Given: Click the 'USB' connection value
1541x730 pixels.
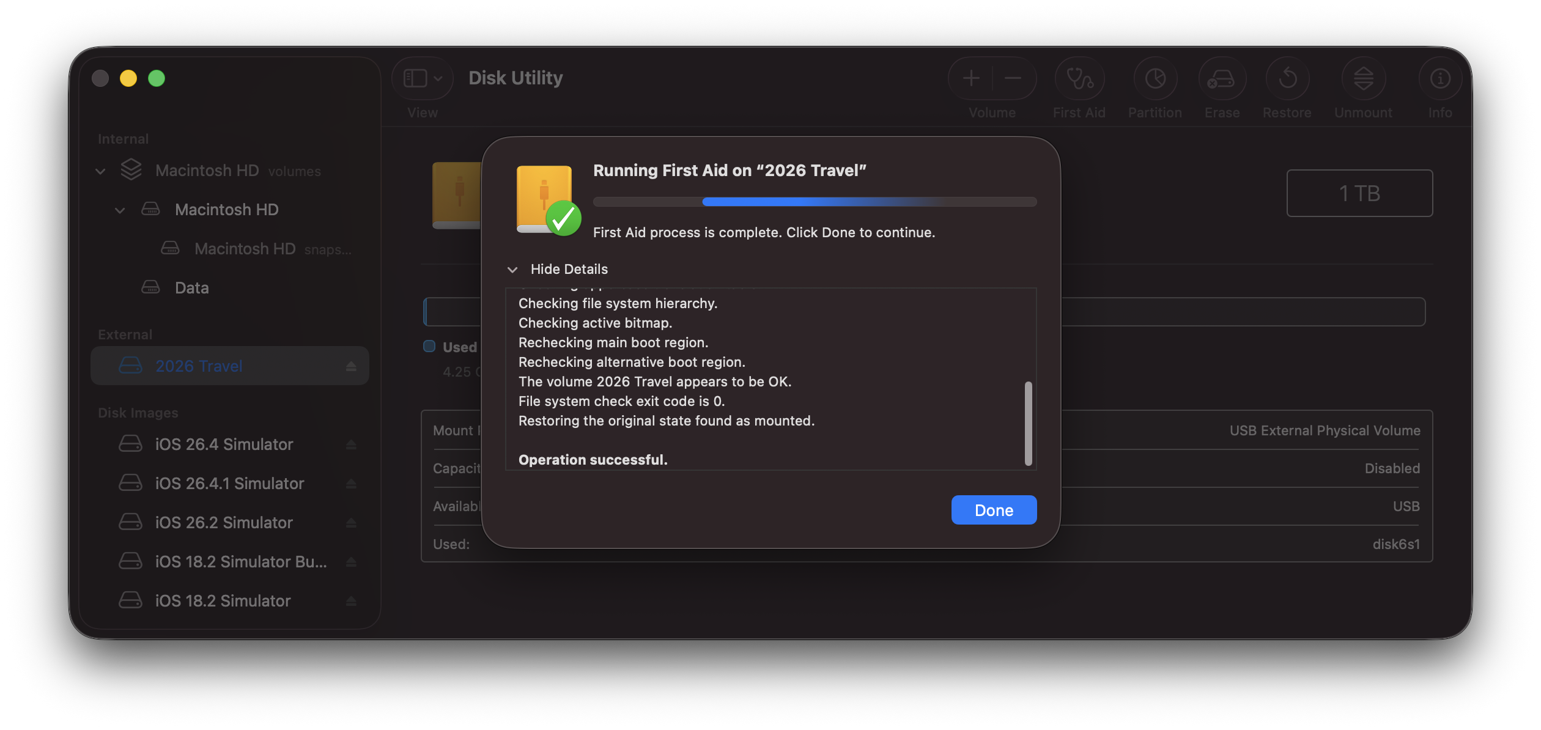Looking at the screenshot, I should pyautogui.click(x=1406, y=506).
